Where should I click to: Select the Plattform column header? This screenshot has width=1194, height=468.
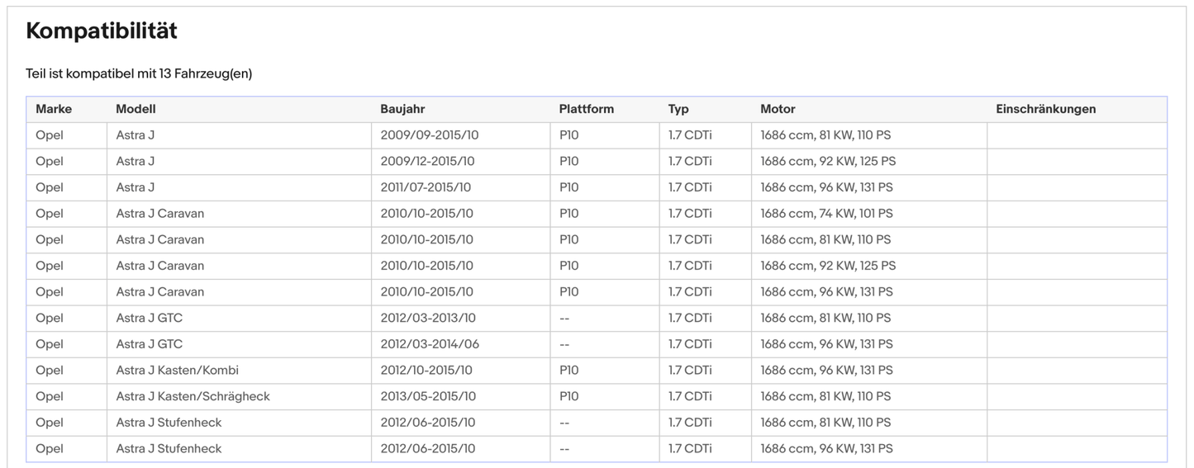pos(586,109)
